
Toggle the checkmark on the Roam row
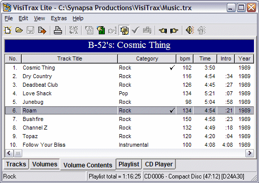coord(172,110)
